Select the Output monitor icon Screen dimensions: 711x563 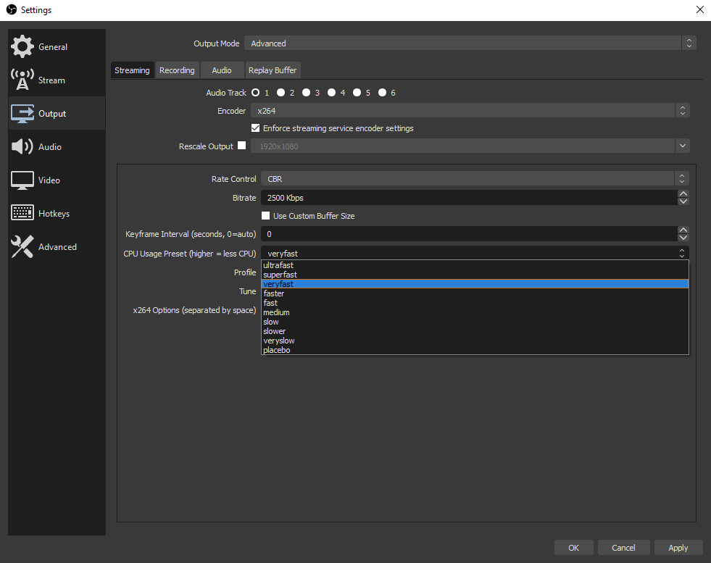[22, 113]
